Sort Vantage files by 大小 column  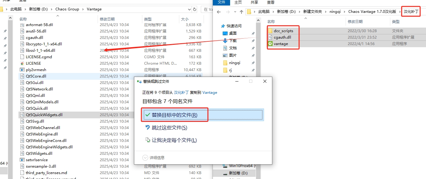[184, 19]
